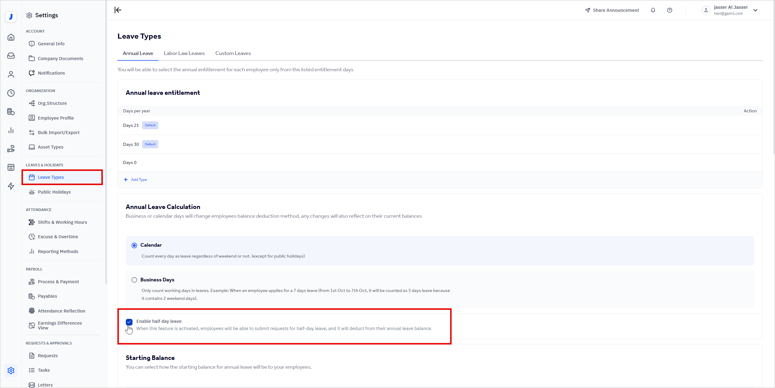Open Public Holidays in sidebar
Screen dimensions: 775x388
[x=54, y=192]
